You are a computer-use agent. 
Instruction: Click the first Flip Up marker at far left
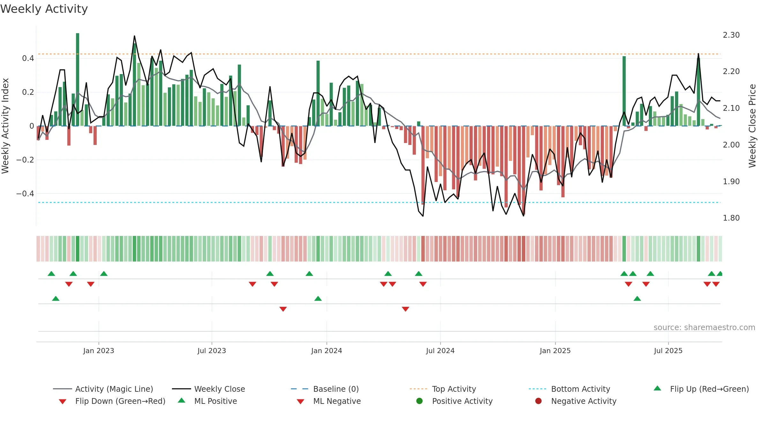[x=51, y=274]
